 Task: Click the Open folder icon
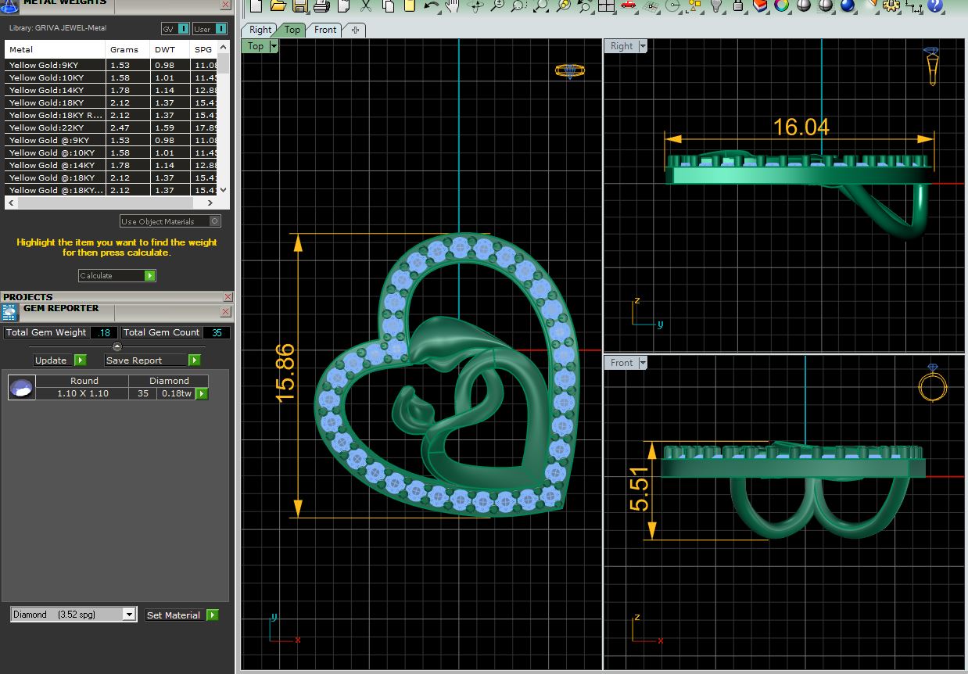[278, 5]
